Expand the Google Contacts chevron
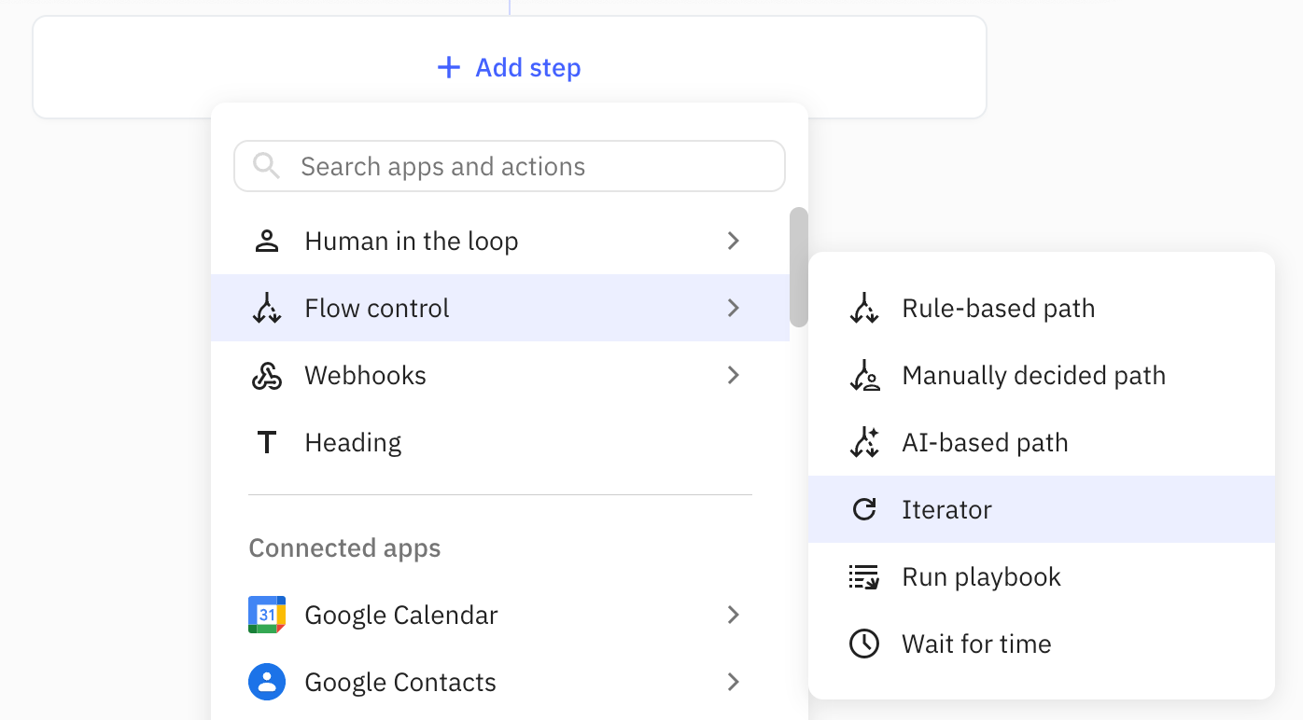Viewport: 1303px width, 720px height. point(734,682)
